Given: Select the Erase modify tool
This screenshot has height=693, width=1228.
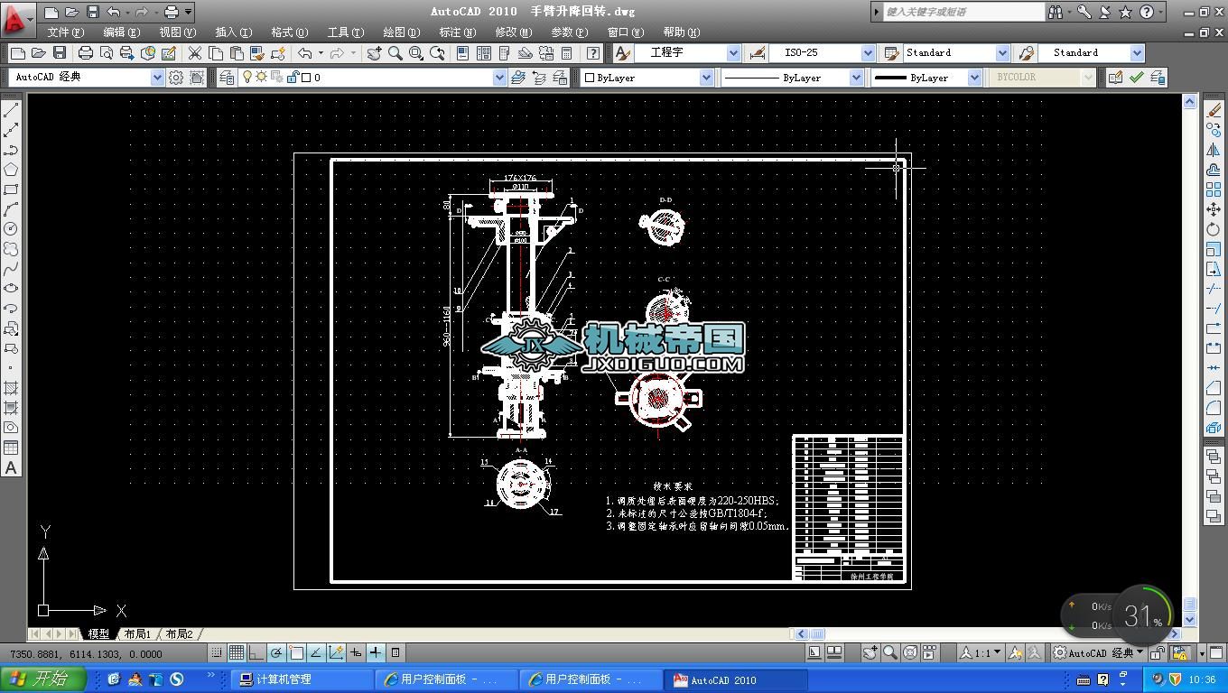Looking at the screenshot, I should [1214, 110].
